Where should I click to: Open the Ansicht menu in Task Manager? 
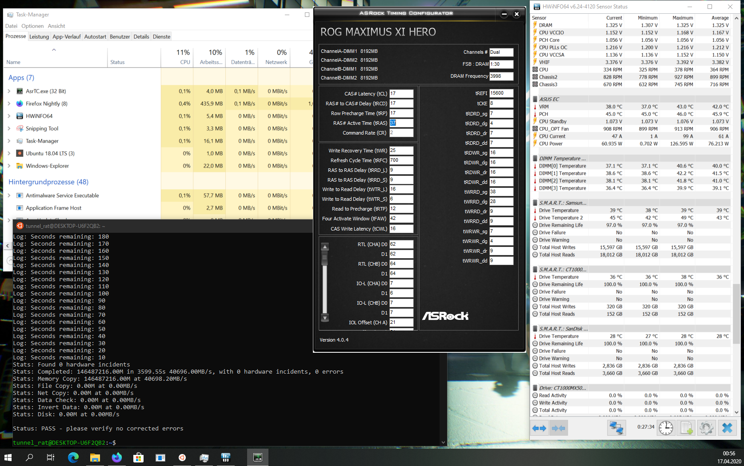pos(56,26)
